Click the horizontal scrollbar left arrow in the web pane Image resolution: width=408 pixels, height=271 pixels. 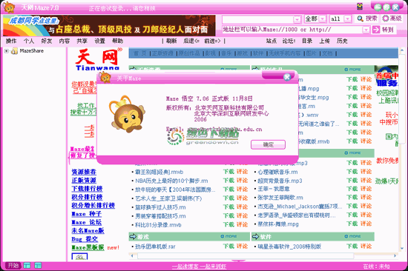pyautogui.click(x=132, y=256)
